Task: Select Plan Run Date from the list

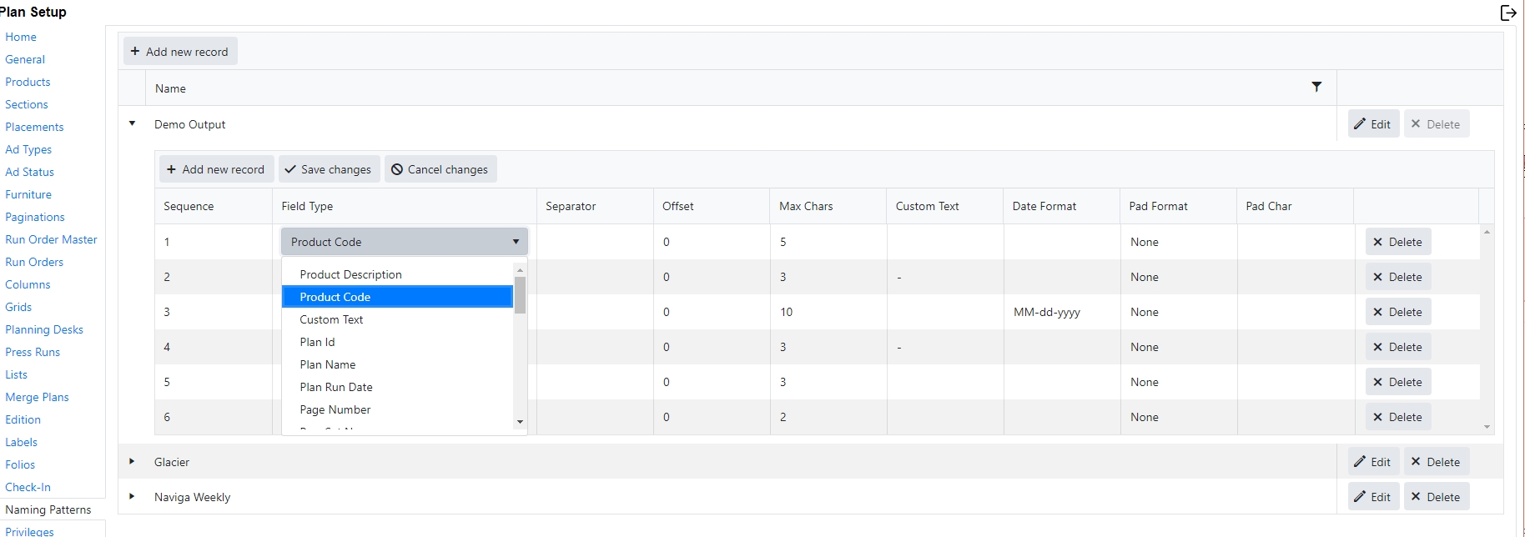Action: (336, 387)
